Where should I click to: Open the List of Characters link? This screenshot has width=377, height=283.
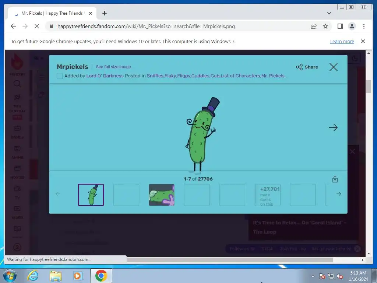tap(240, 76)
